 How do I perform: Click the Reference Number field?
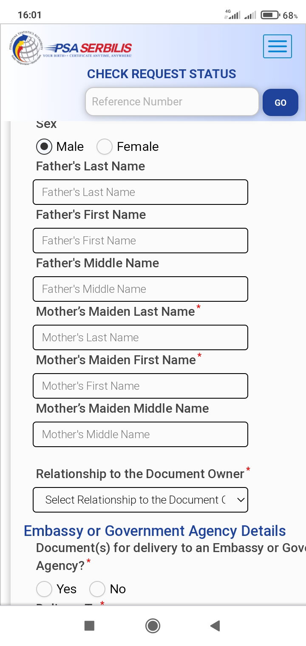tap(172, 102)
